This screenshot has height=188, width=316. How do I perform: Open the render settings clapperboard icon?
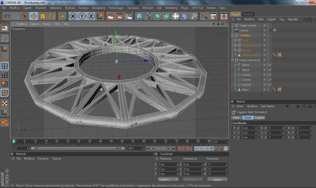(x=129, y=16)
